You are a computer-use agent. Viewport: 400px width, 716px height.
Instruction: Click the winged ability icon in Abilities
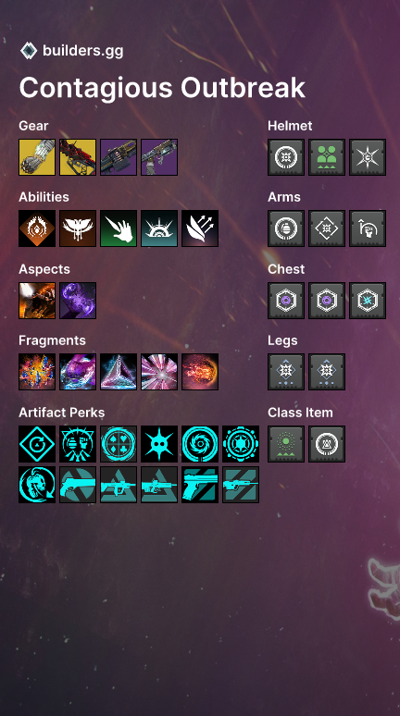coord(78,228)
